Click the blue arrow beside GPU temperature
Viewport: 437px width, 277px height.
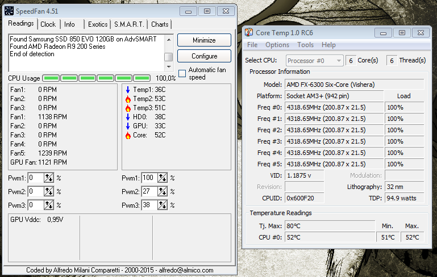pos(128,126)
